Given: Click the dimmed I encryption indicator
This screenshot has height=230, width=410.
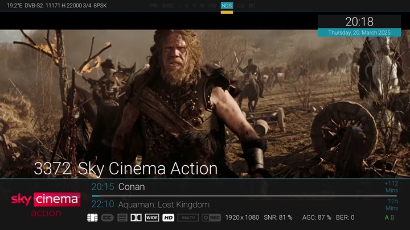Looking at the screenshot, I should point(179,6).
